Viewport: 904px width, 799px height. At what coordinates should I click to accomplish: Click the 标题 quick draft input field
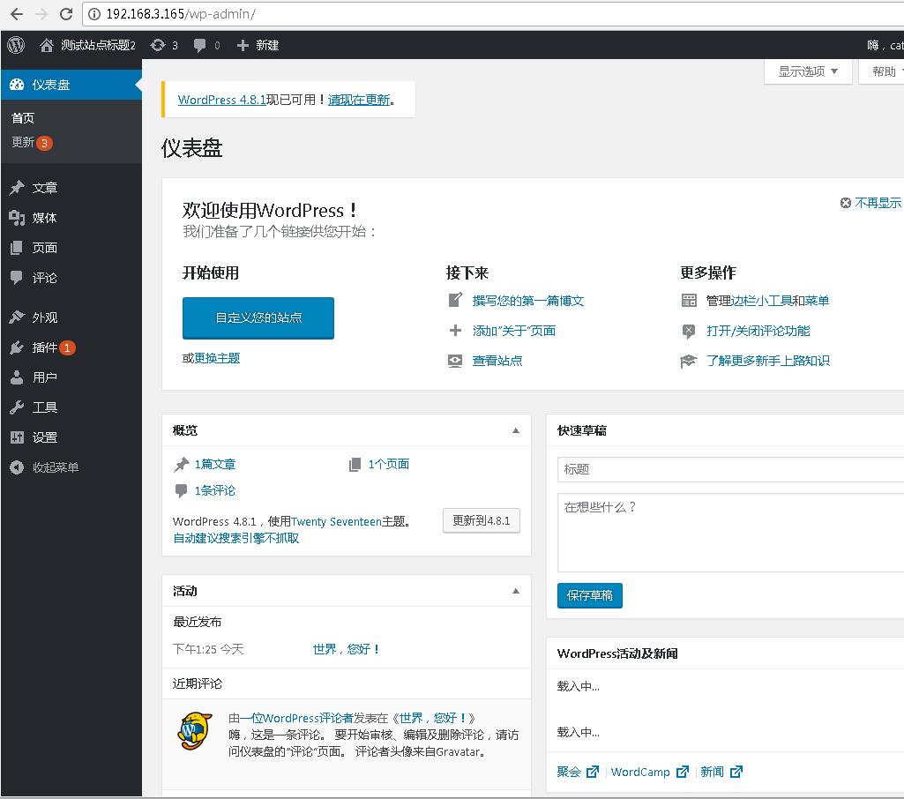coord(730,469)
